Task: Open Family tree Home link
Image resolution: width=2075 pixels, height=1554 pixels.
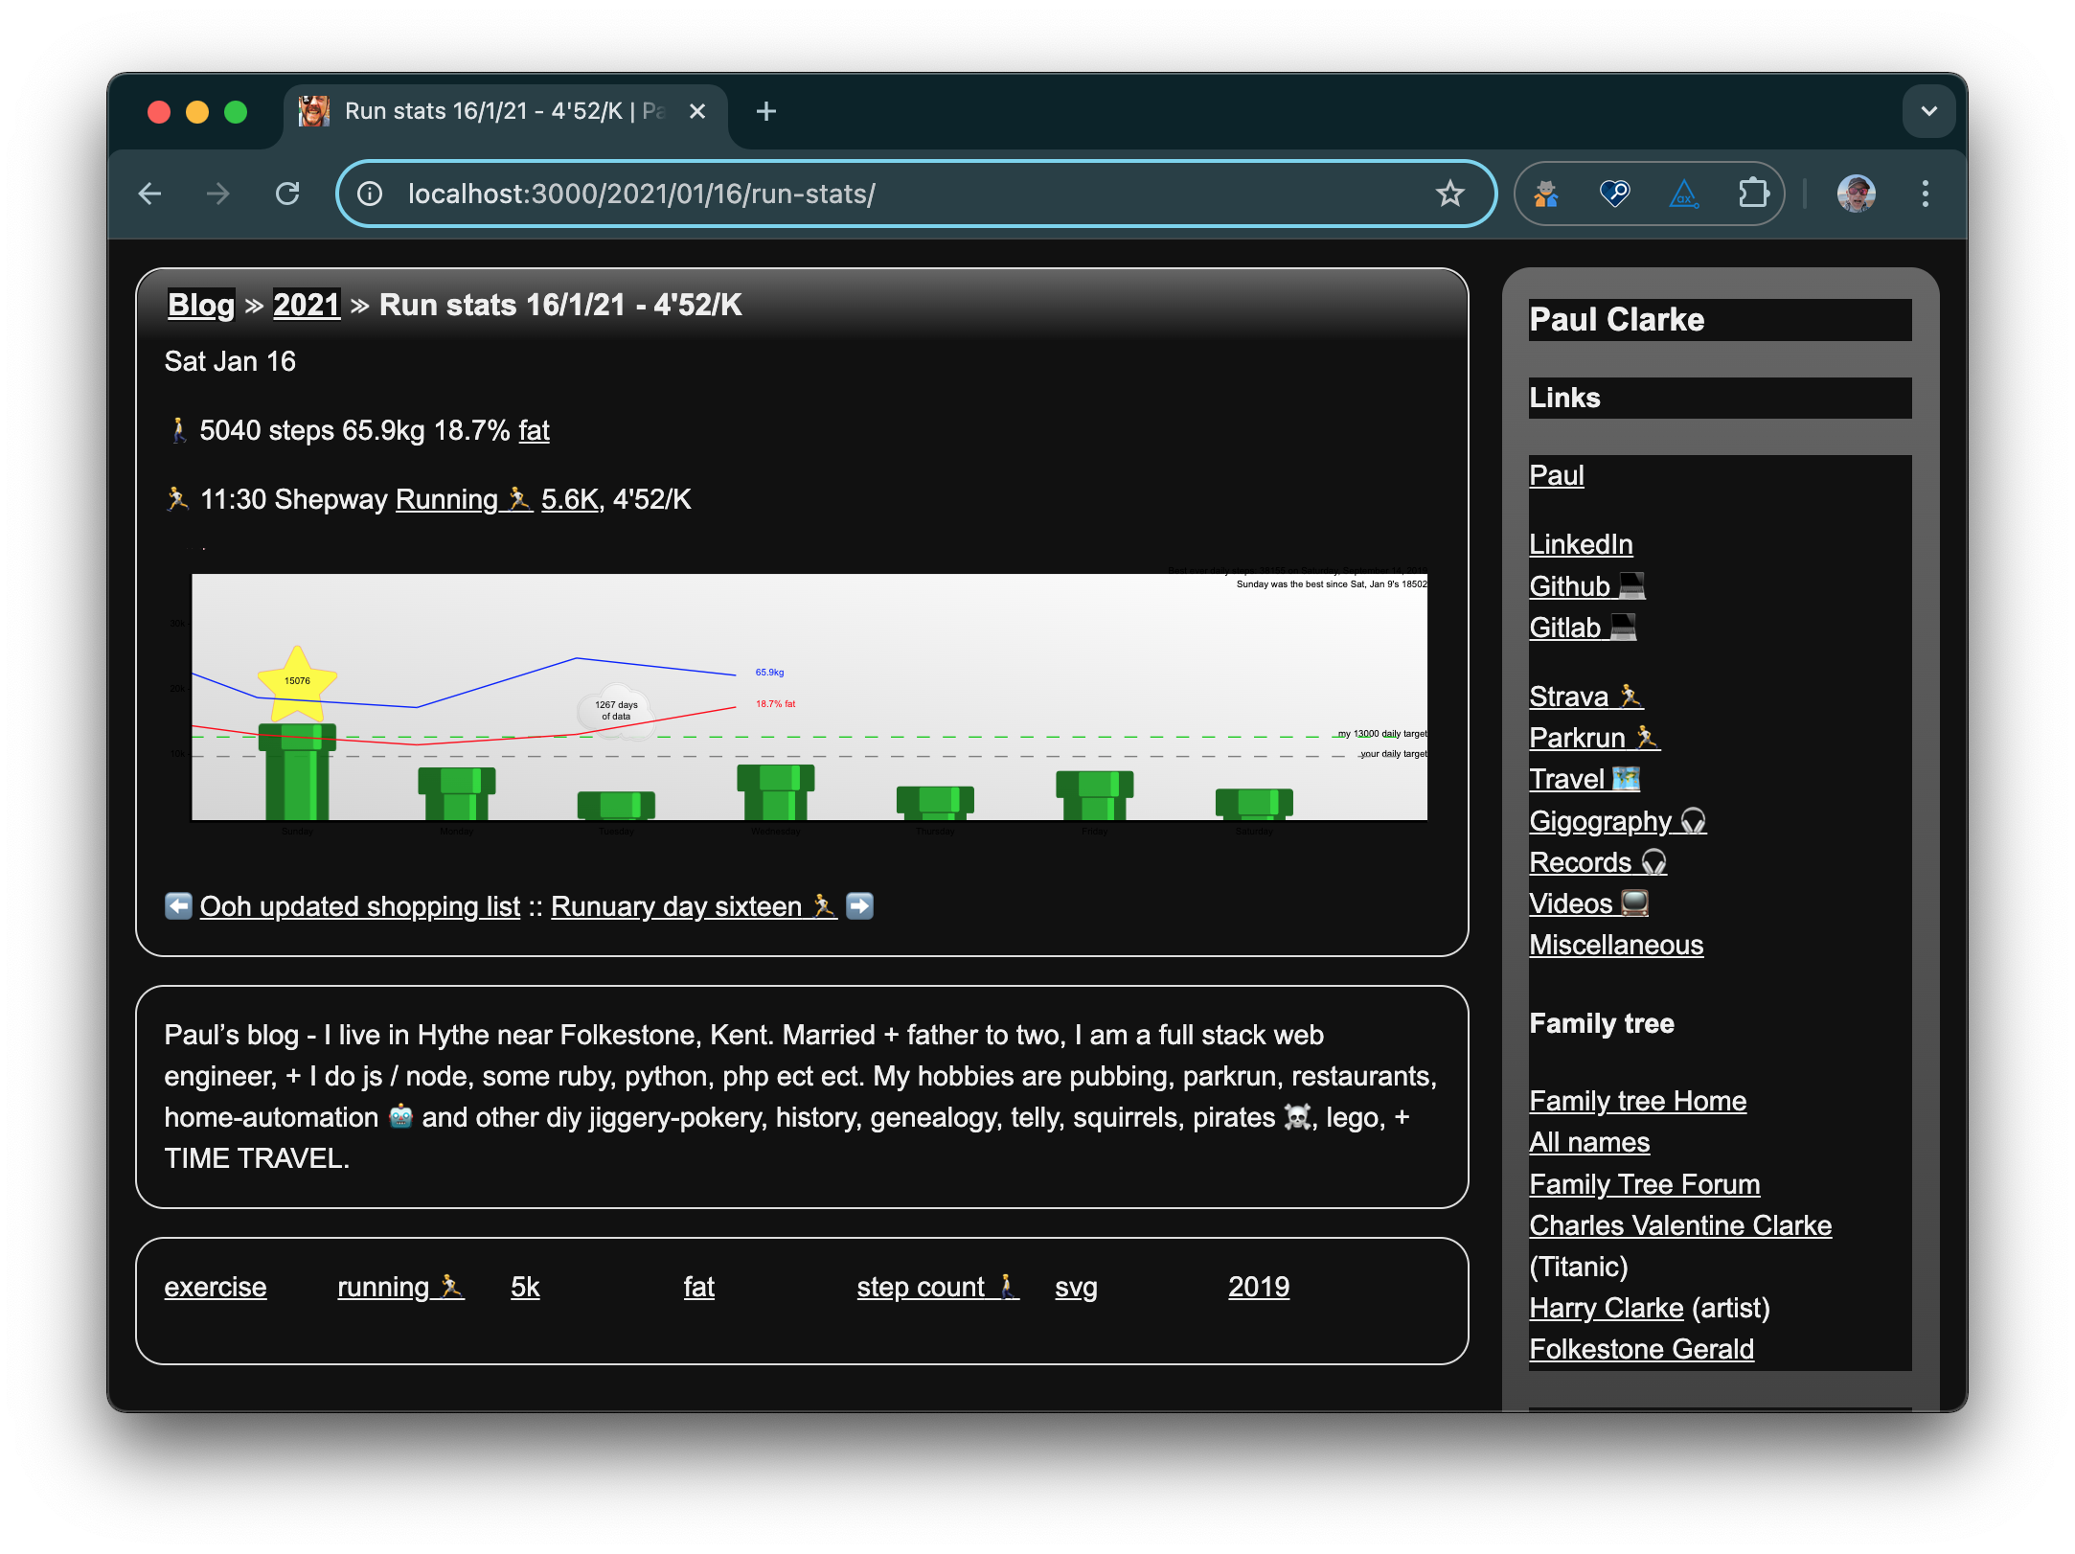Action: click(1637, 1101)
